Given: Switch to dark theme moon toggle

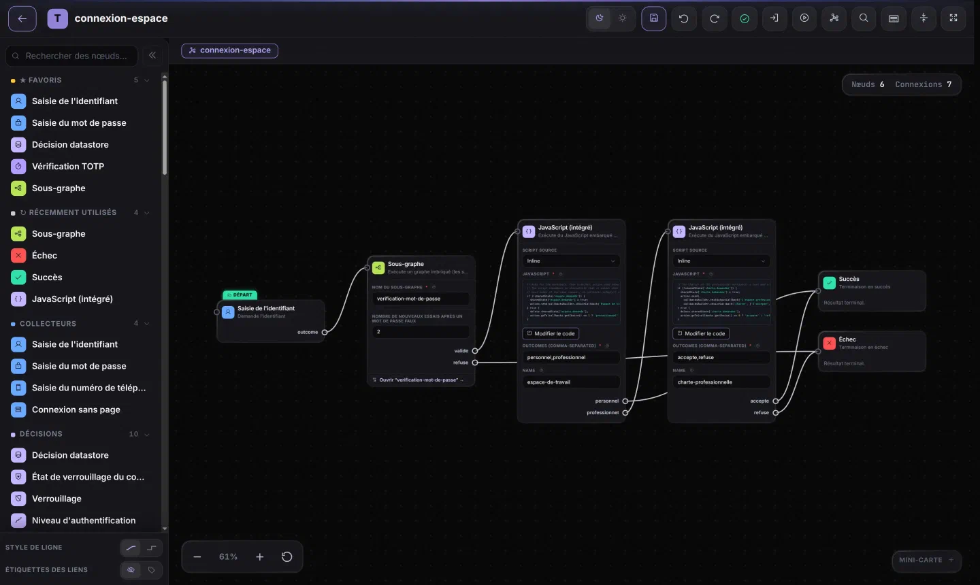Looking at the screenshot, I should click(600, 18).
